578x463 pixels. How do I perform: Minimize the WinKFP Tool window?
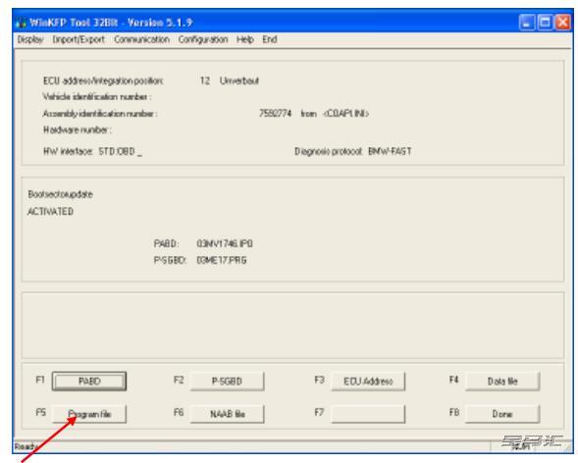(527, 23)
